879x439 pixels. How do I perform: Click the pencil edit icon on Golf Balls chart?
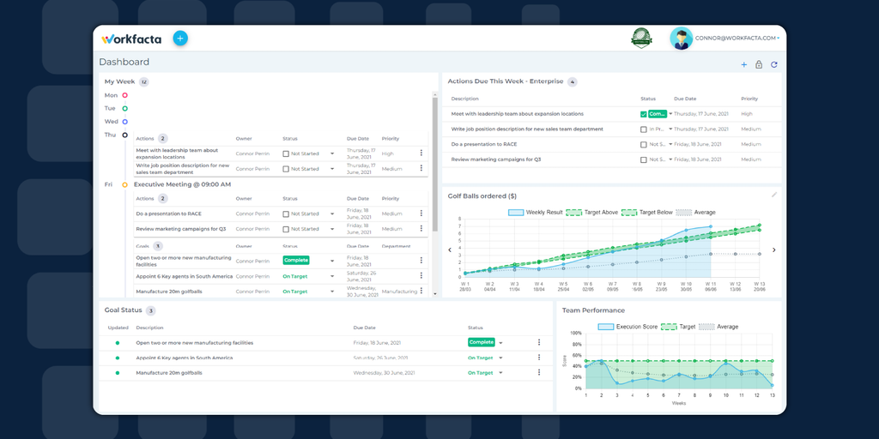pyautogui.click(x=774, y=195)
